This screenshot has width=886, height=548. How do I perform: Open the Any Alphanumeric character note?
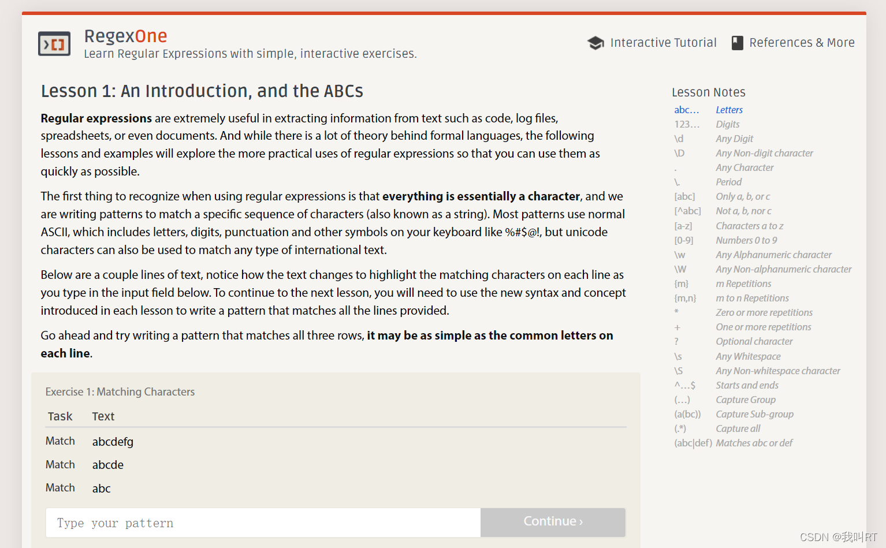(773, 255)
